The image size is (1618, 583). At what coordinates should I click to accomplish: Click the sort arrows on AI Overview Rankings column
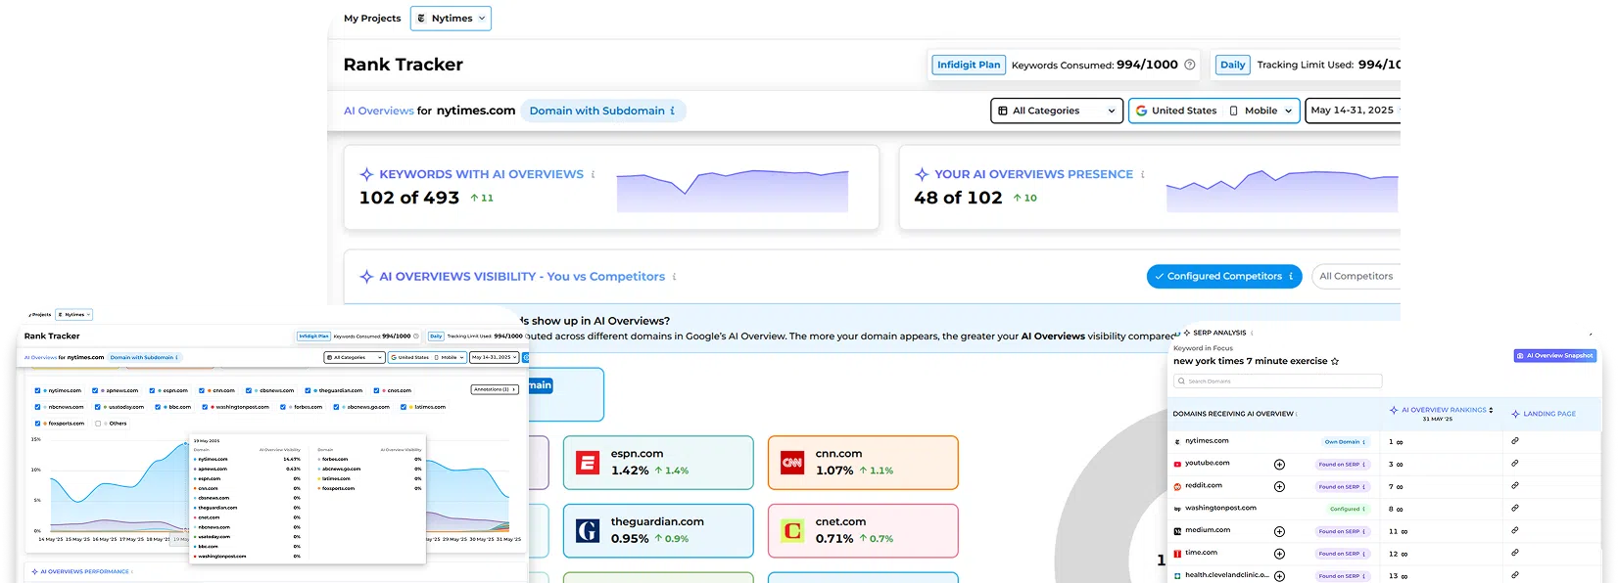[x=1491, y=410]
